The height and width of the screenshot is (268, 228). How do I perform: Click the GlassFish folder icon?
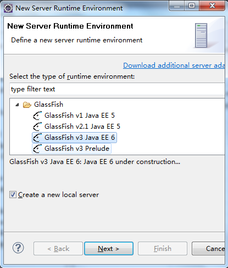pyautogui.click(x=27, y=105)
